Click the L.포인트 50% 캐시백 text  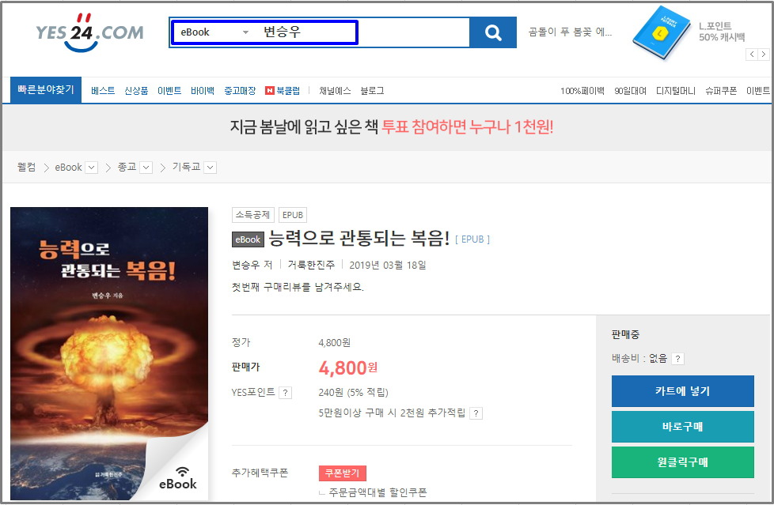[x=722, y=32]
